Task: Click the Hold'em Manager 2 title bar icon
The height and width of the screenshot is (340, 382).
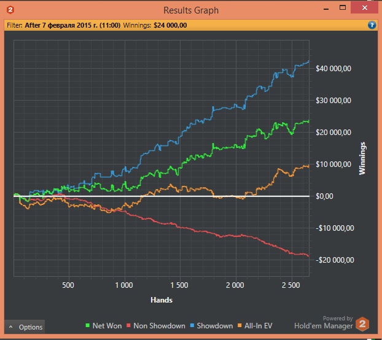Action: point(10,10)
